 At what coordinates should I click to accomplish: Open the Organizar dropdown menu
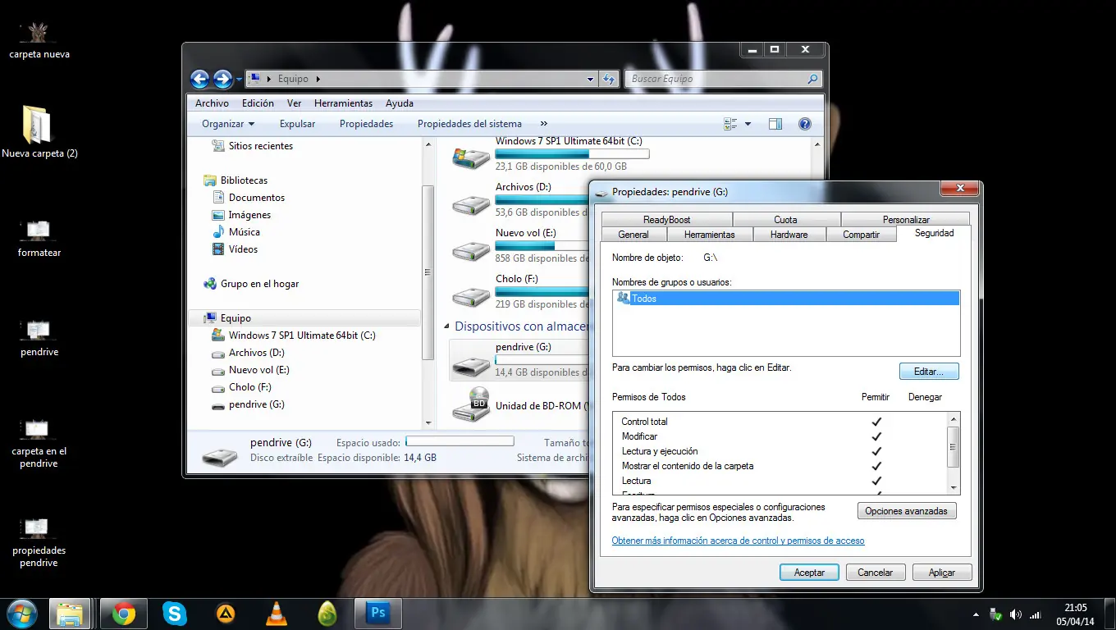(x=228, y=124)
